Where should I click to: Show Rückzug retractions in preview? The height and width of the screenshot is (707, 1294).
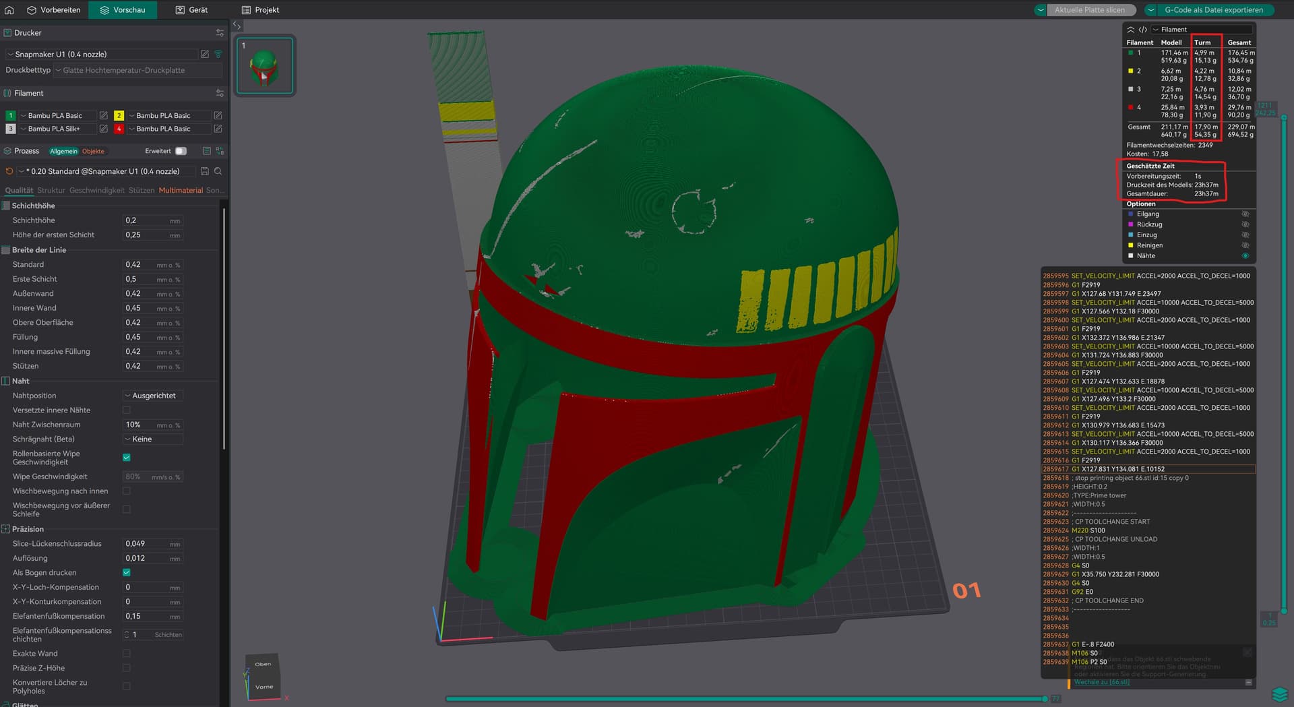[1245, 224]
